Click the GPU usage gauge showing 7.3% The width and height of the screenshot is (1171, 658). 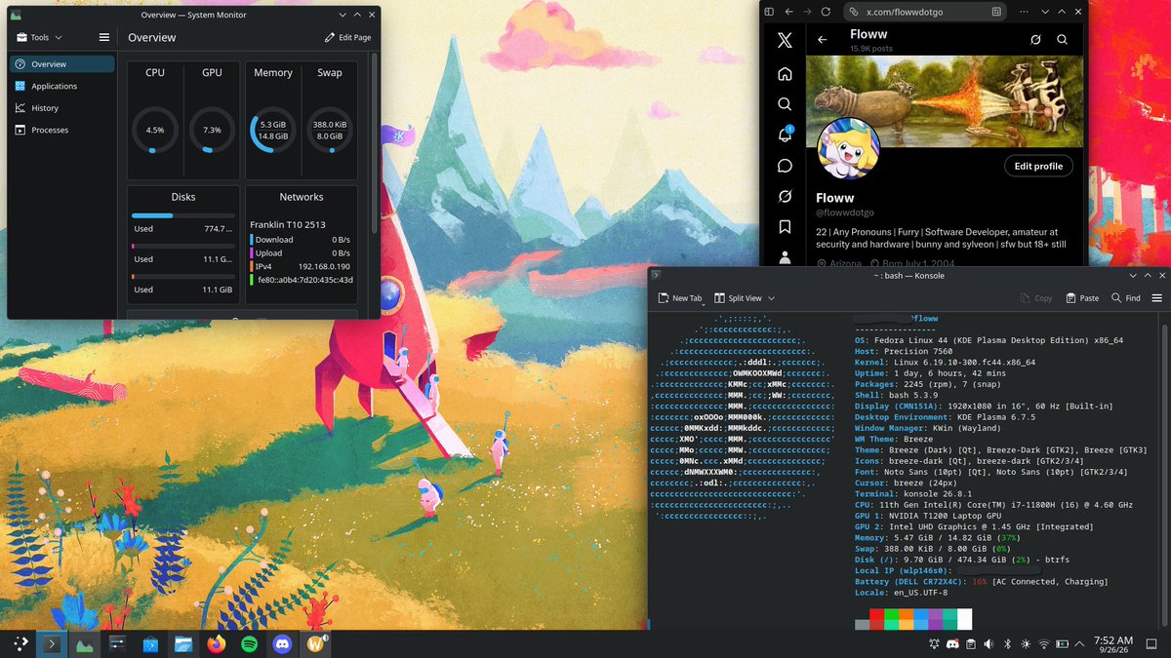212,130
